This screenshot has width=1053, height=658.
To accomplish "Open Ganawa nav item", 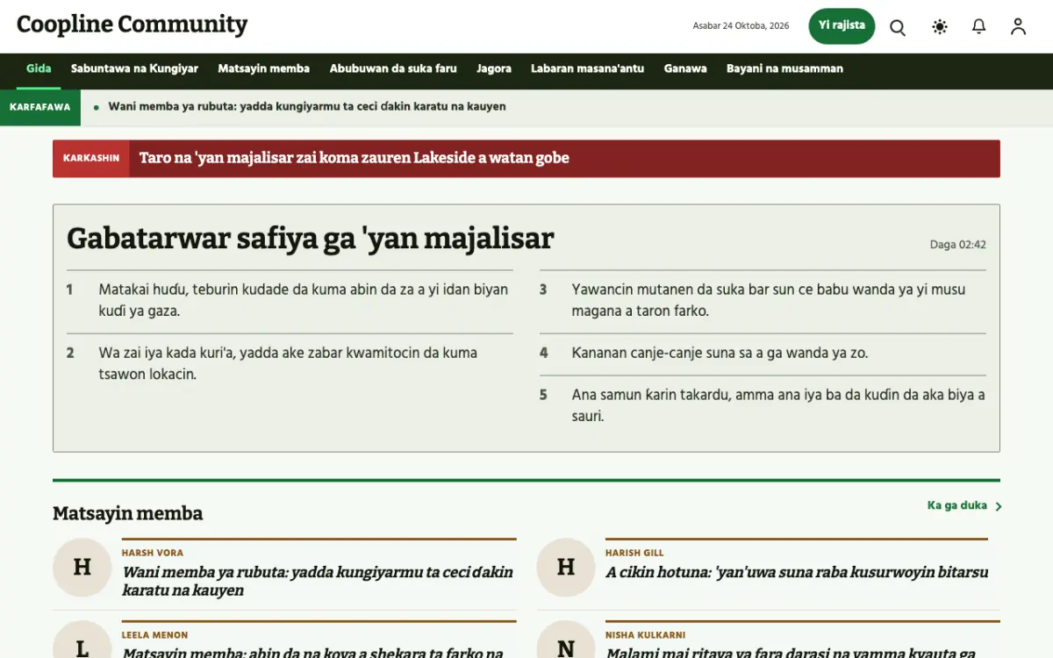I will [x=685, y=68].
